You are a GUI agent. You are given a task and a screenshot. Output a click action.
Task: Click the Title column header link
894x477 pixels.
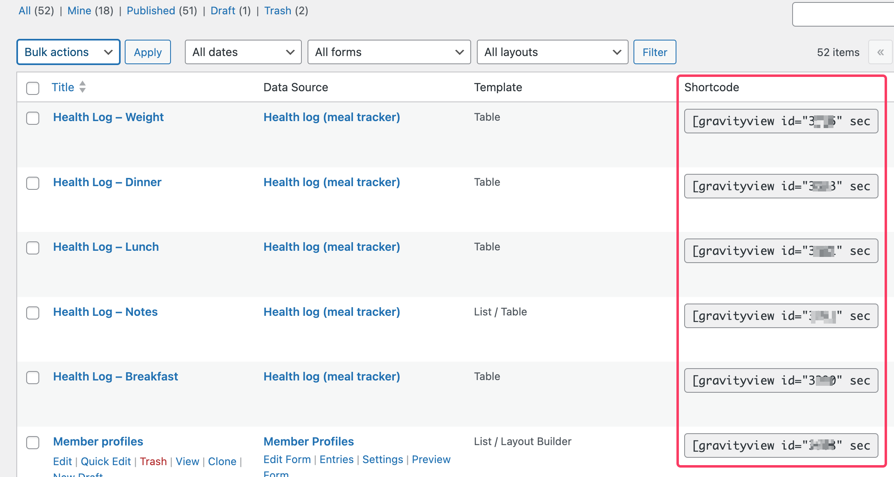(63, 87)
